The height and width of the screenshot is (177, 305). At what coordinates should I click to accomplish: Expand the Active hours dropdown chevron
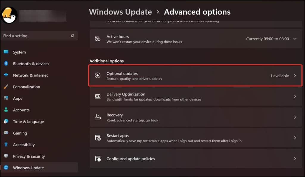click(x=295, y=39)
